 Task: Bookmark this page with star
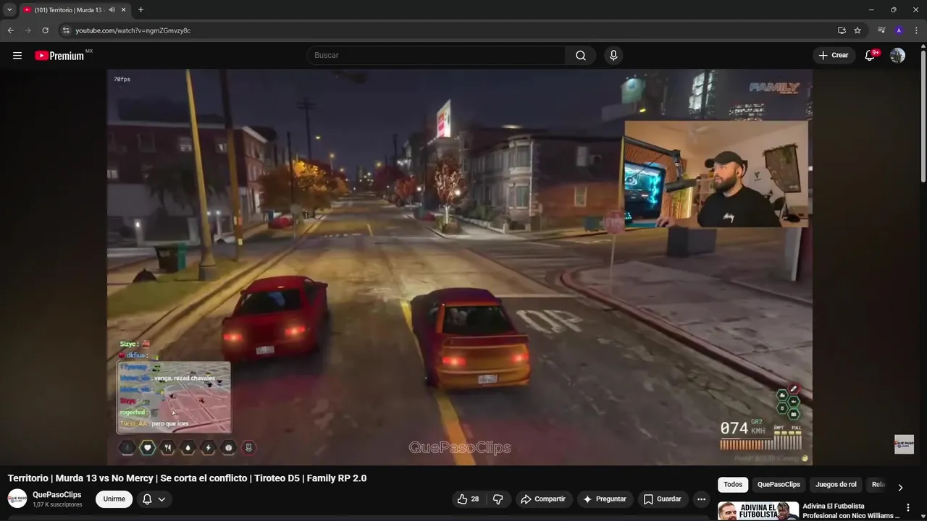pyautogui.click(x=857, y=30)
